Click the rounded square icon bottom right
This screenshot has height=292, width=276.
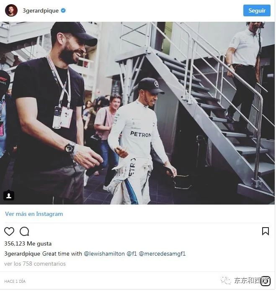pyautogui.click(x=266, y=281)
